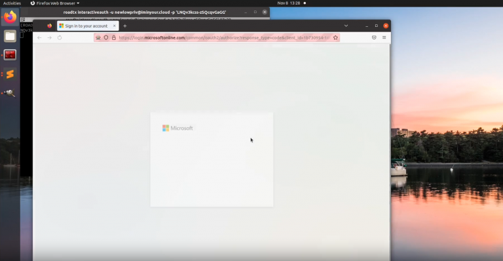Reload the Microsoft sign-in page
The height and width of the screenshot is (261, 503).
(x=60, y=37)
